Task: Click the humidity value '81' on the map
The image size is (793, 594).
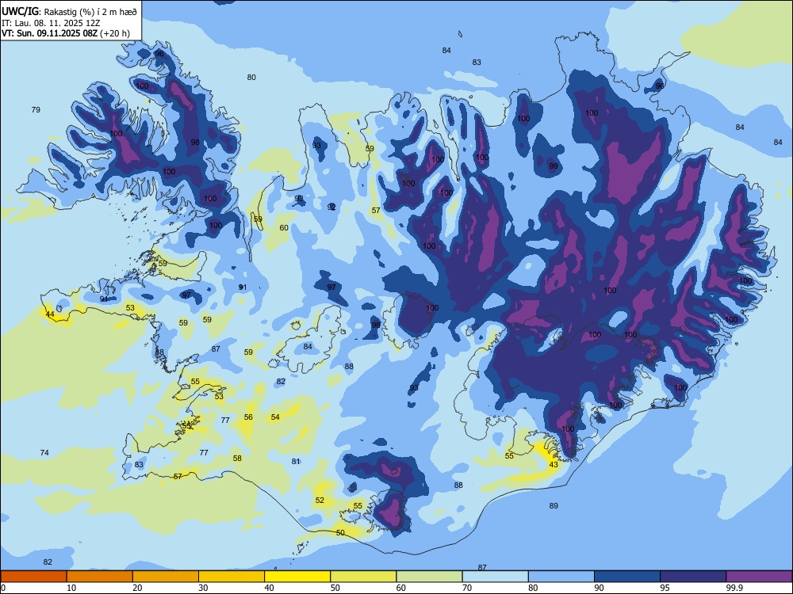Action: (x=296, y=461)
